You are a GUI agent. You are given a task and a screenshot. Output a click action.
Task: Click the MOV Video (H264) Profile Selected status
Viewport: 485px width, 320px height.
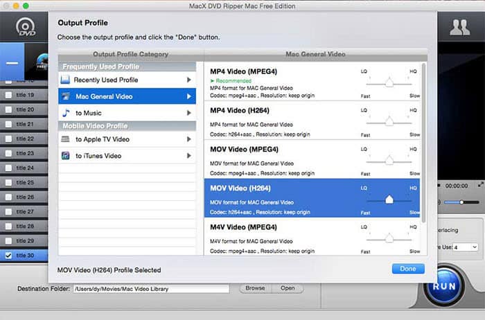[109, 270]
